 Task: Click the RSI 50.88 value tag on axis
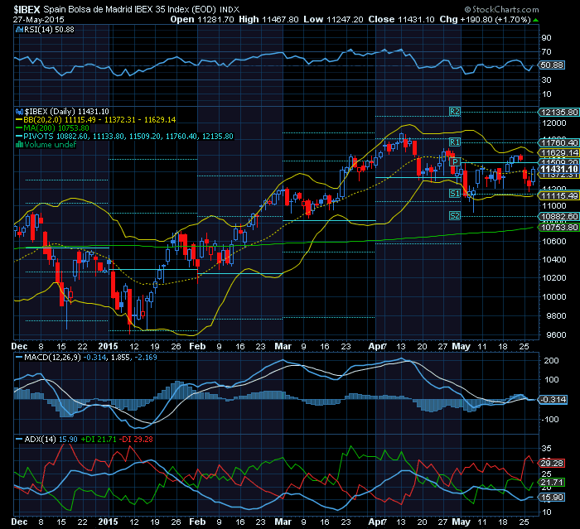coord(552,65)
